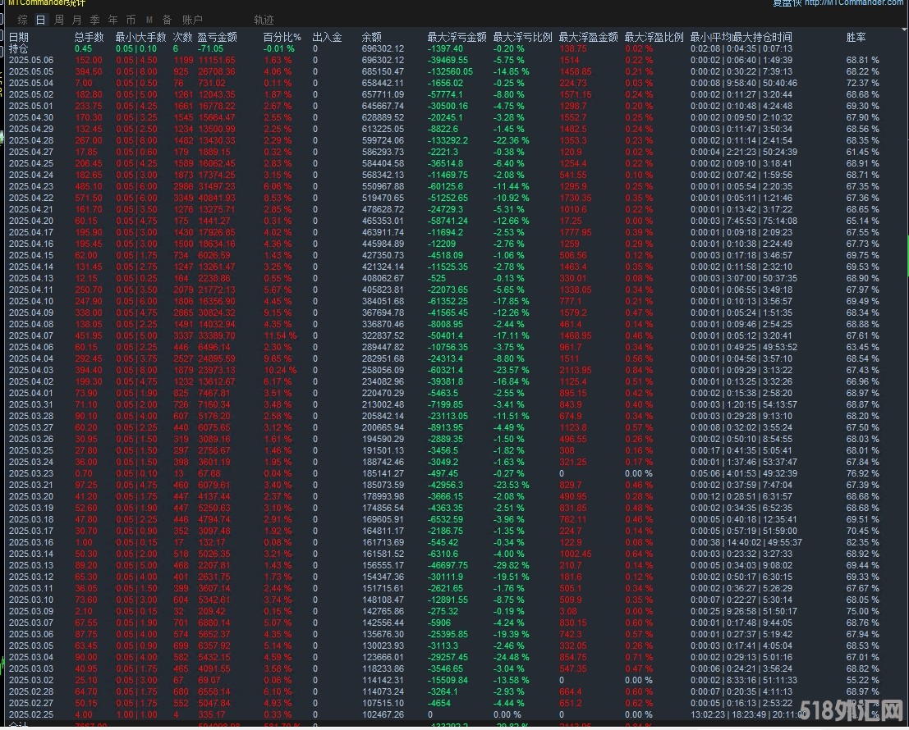The width and height of the screenshot is (909, 730).
Task: Click the loss percentage -29.82 %
Action: click(511, 565)
